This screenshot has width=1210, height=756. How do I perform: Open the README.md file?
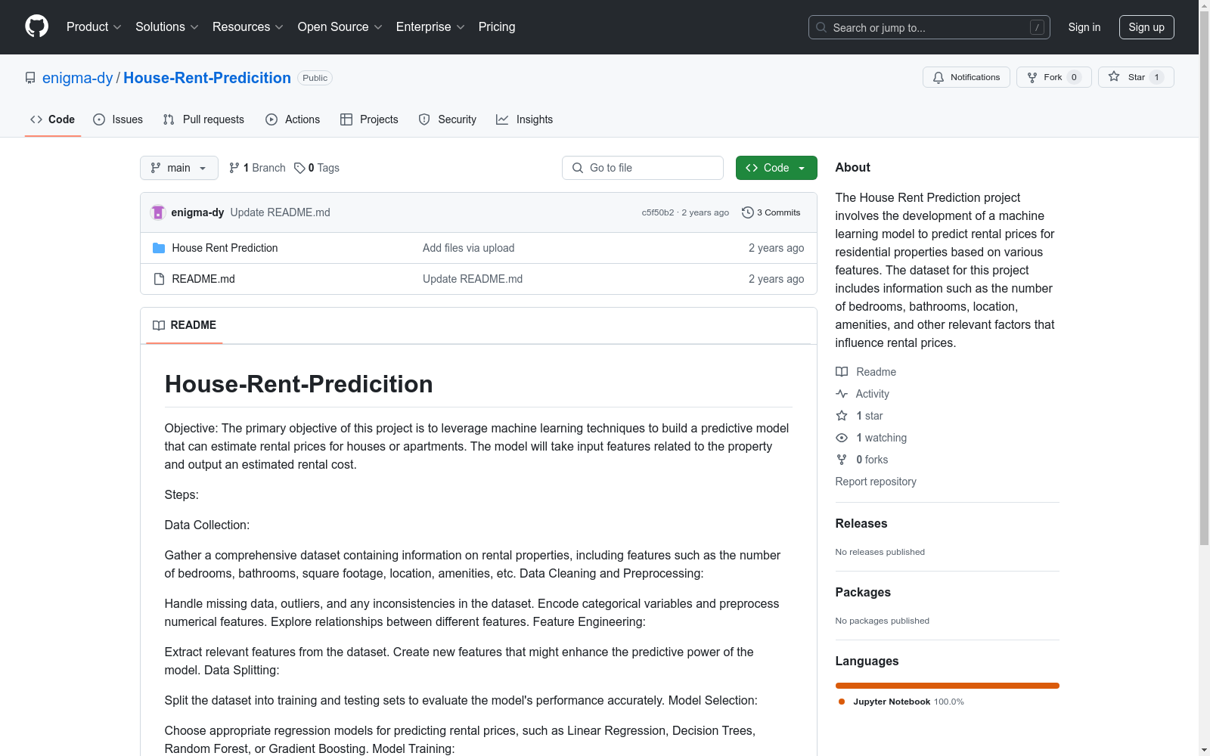(203, 279)
